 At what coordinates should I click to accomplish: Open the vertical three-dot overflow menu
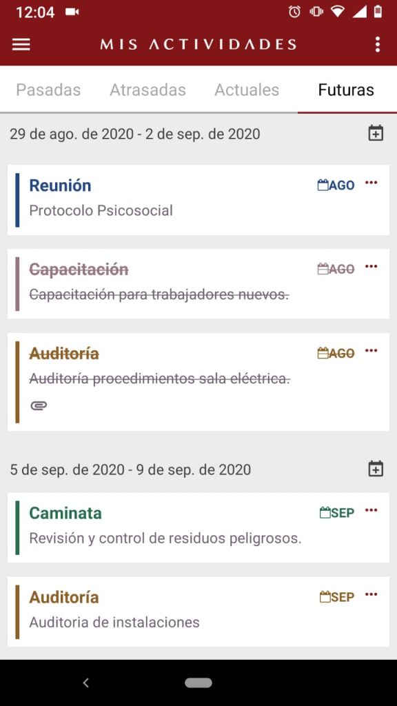(x=377, y=44)
